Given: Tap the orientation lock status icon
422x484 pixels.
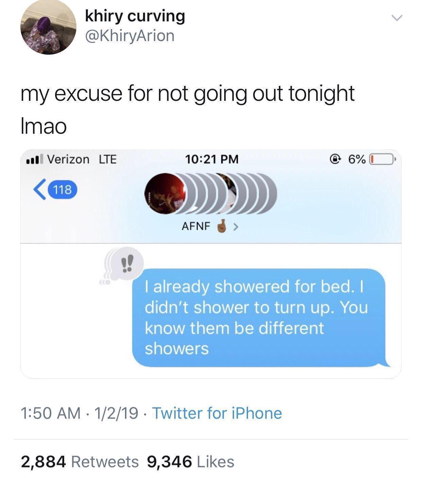Looking at the screenshot, I should pos(336,159).
